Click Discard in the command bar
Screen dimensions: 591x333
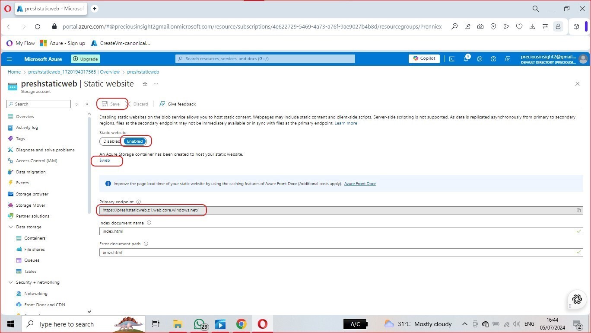point(137,104)
